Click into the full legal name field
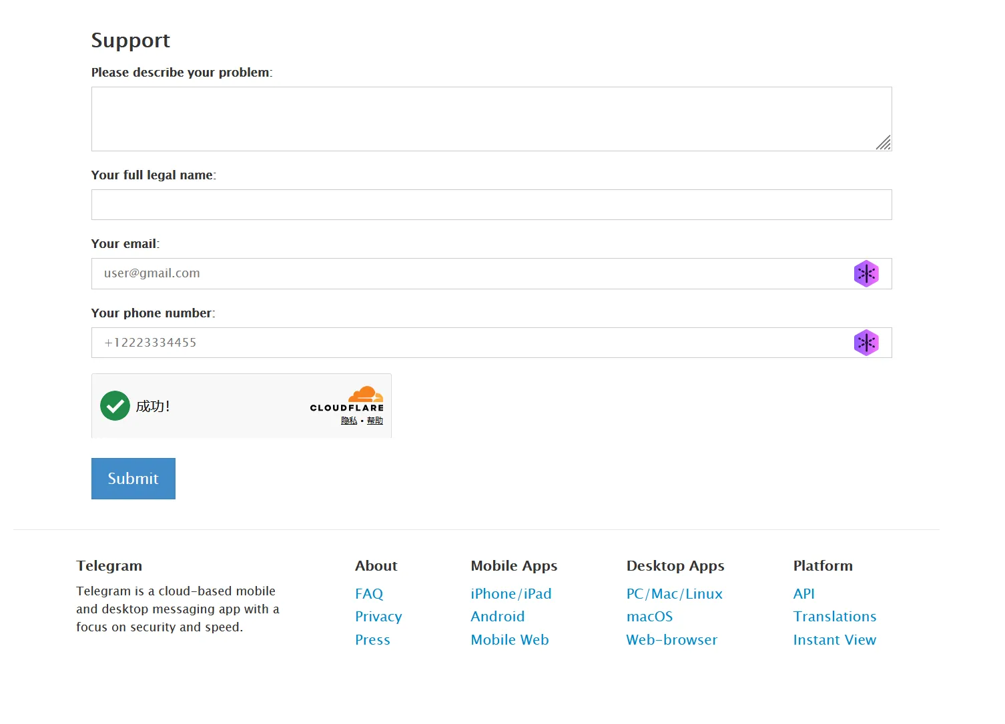Screen dimensions: 1005x724 491,205
